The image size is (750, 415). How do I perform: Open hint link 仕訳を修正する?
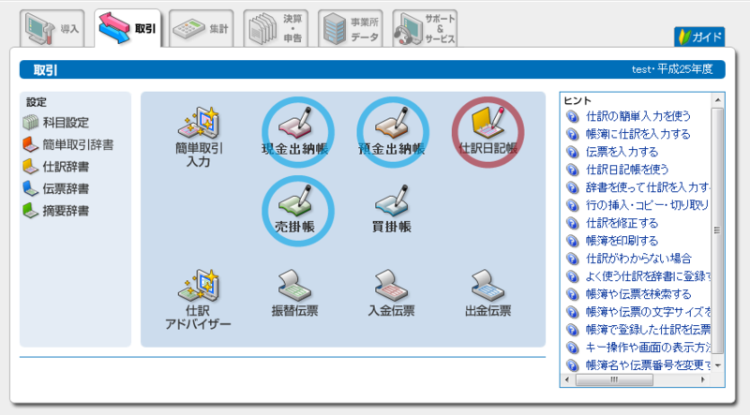(622, 223)
